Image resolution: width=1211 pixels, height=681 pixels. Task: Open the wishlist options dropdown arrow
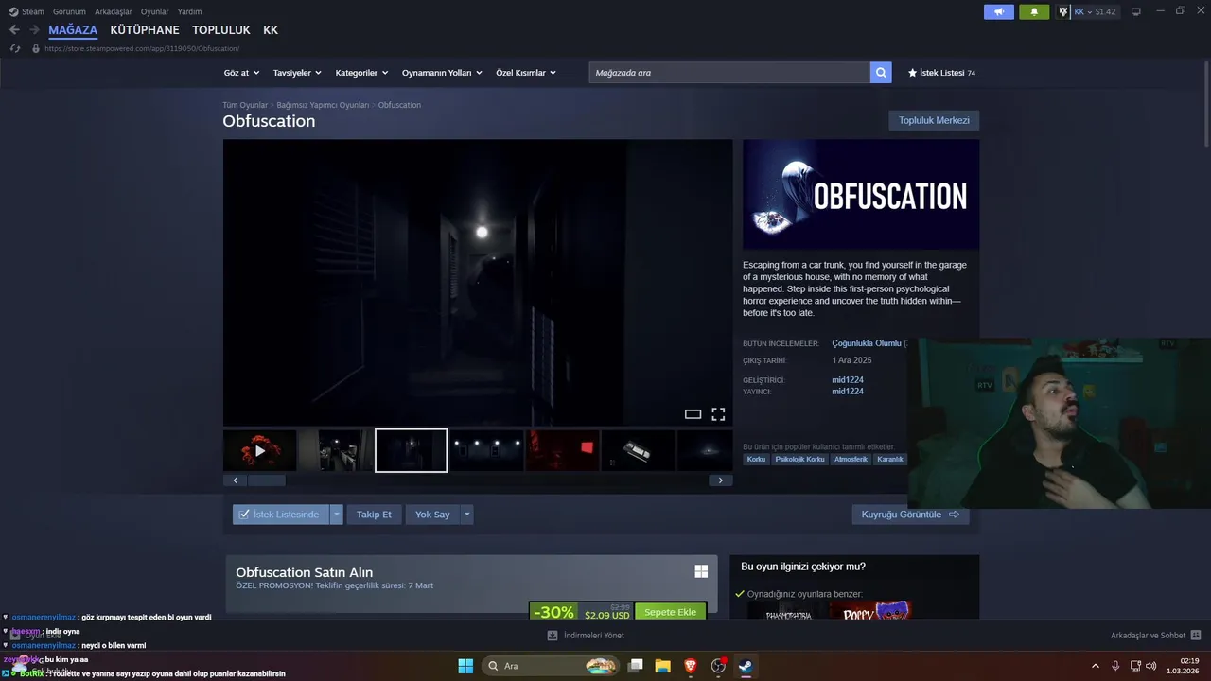click(x=336, y=515)
